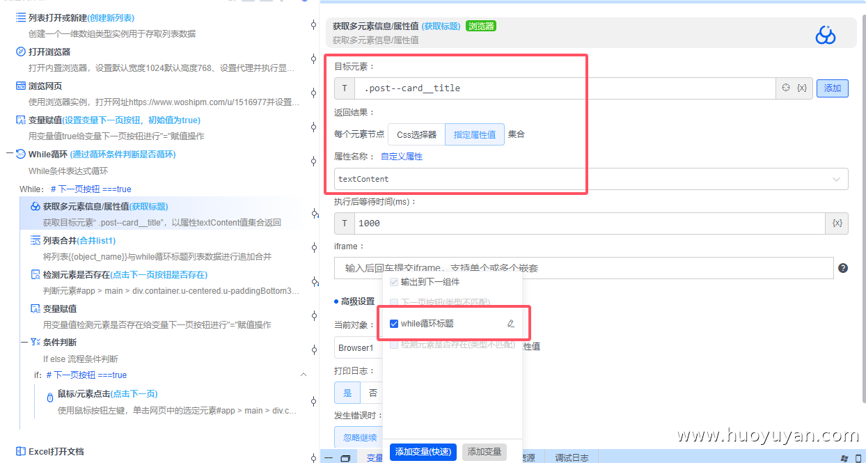
Task: Click the While: # 下一页按钮 ===true condition
Action: pos(75,189)
